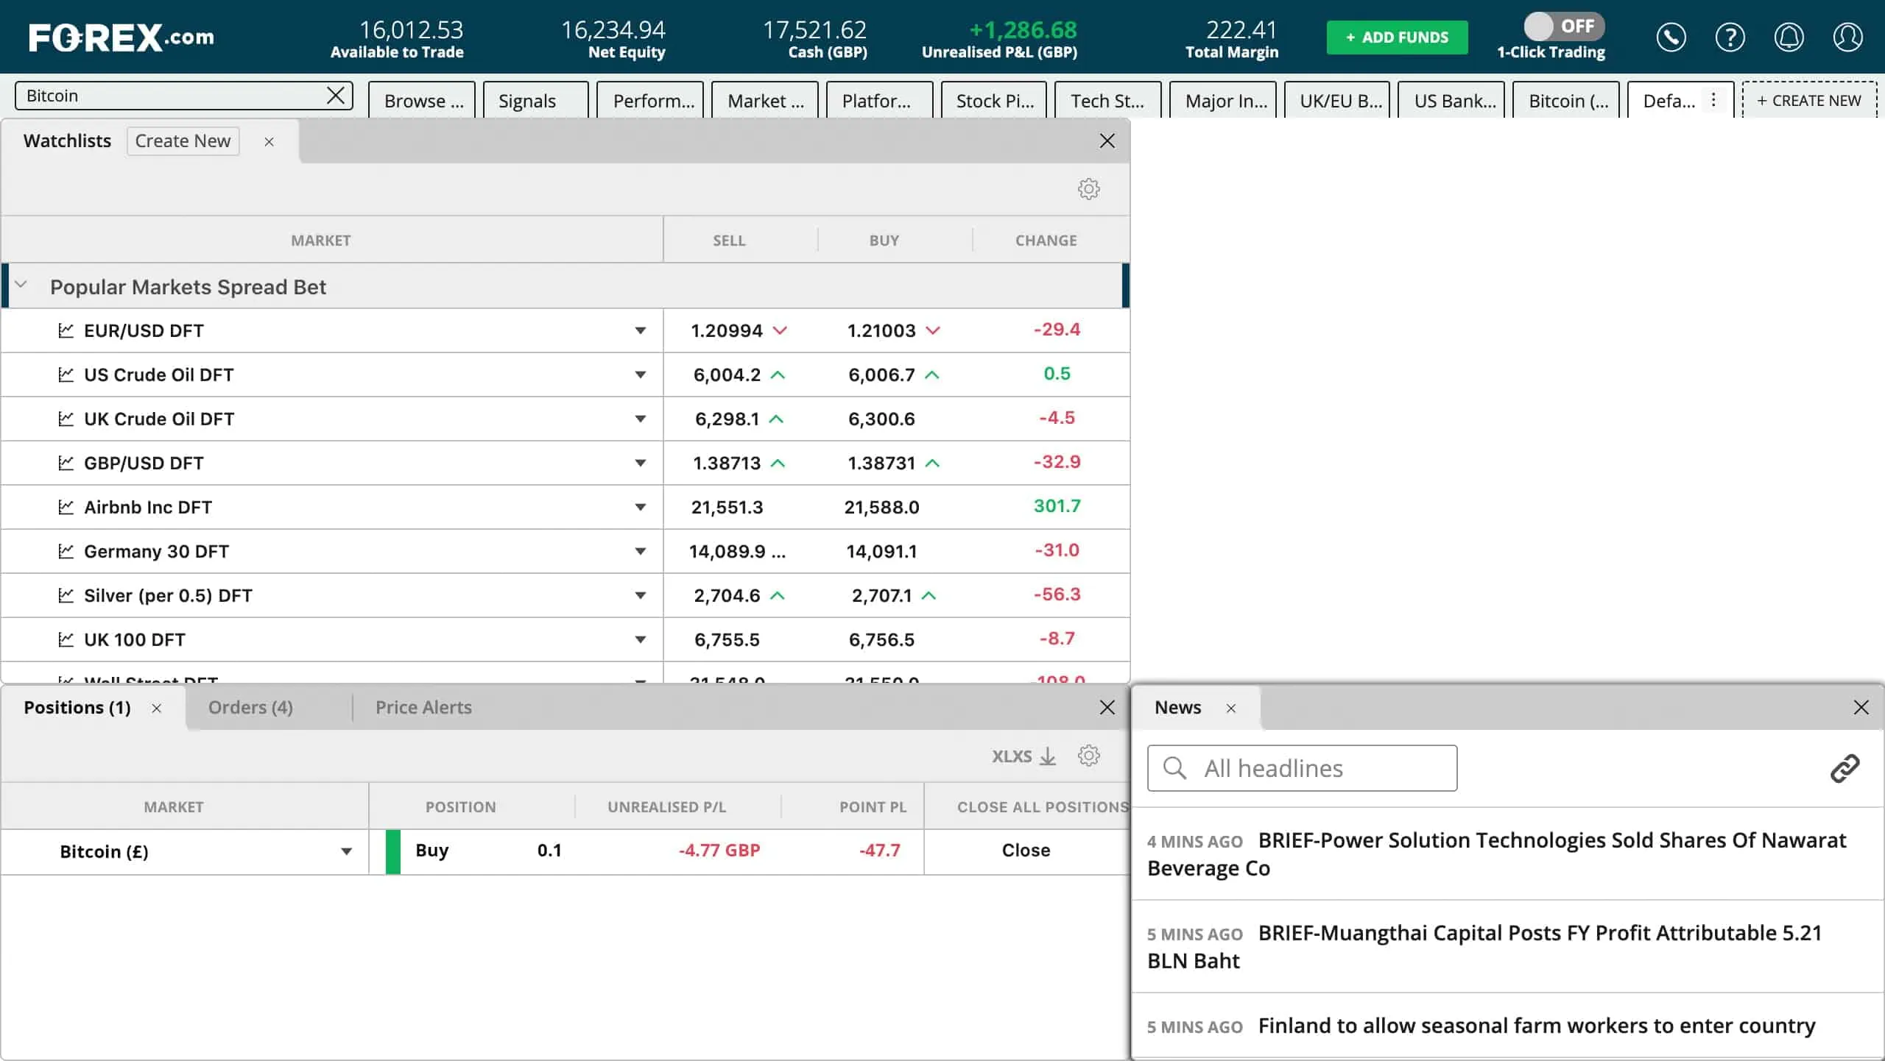Screen dimensions: 1885x1061
Task: Open chart icon for GBP/USD DFT
Action: (x=66, y=463)
